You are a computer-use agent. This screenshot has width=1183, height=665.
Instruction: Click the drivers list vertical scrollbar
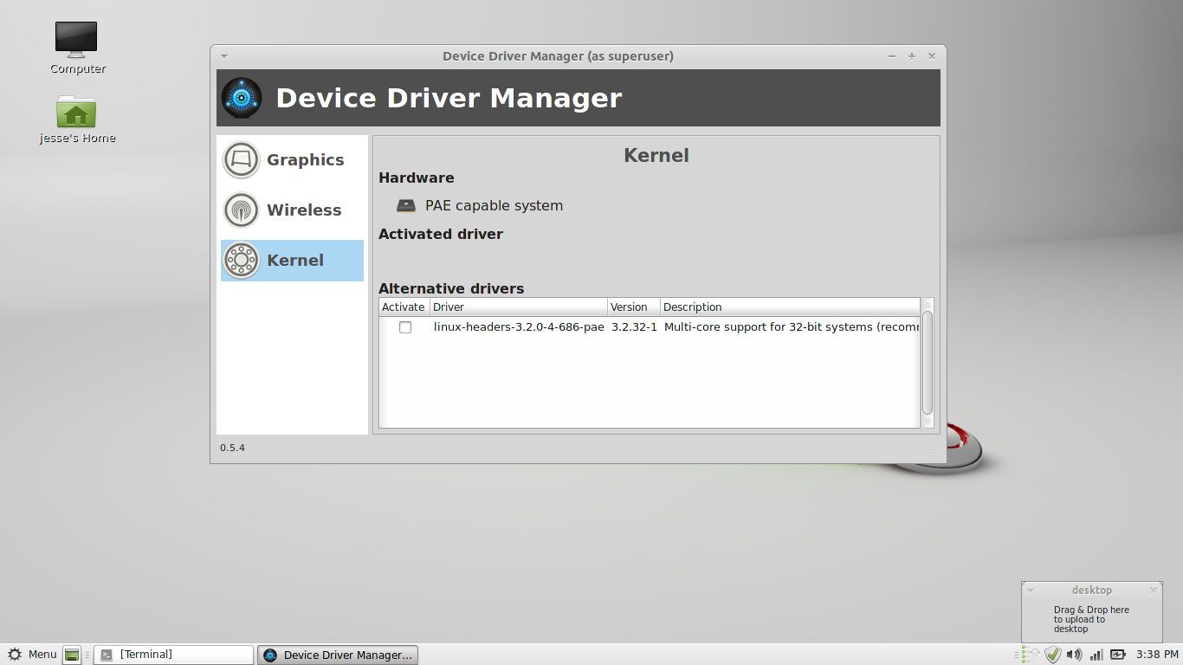(928, 363)
